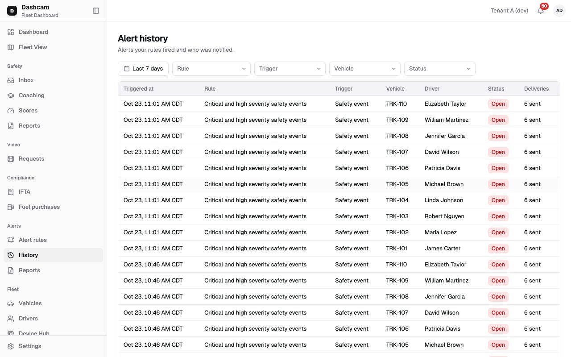Click the Dashboard grid icon
Screen dimensions: 571x357
tap(11, 32)
